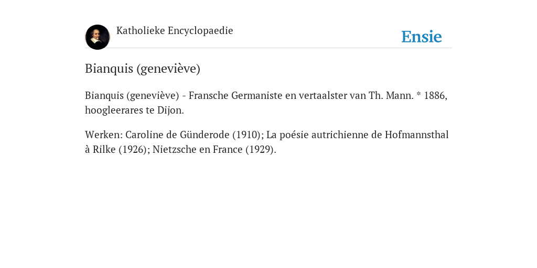Viewport: 537px width, 268px height.
Task: Click "Nietzsche en France (1929)"
Action: point(213,149)
